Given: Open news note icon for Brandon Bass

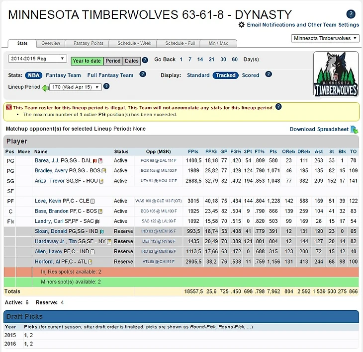Looking at the screenshot, I should [x=100, y=211].
